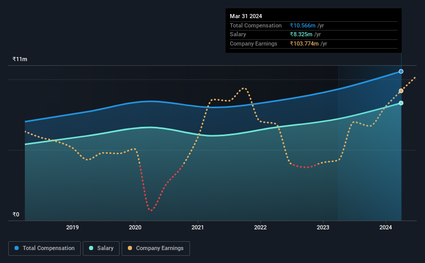
Task: Click the ₹10.566m total compensation value
Action: (302, 25)
